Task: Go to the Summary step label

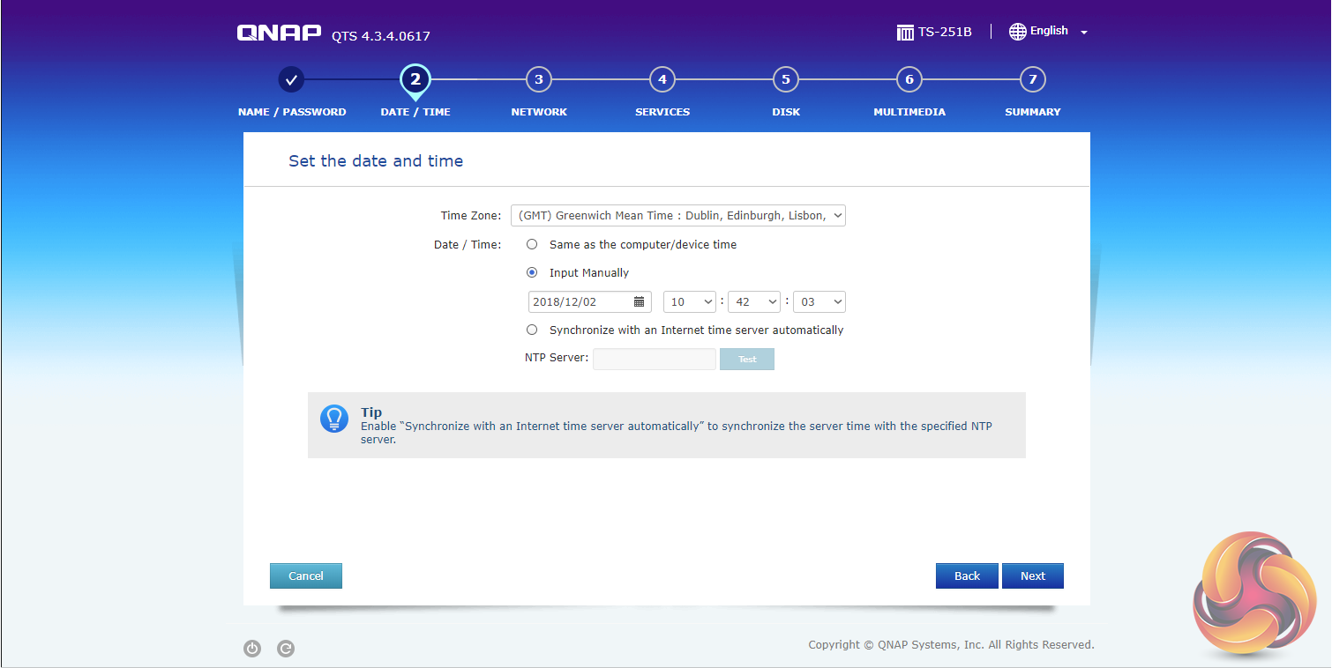Action: click(x=1033, y=112)
